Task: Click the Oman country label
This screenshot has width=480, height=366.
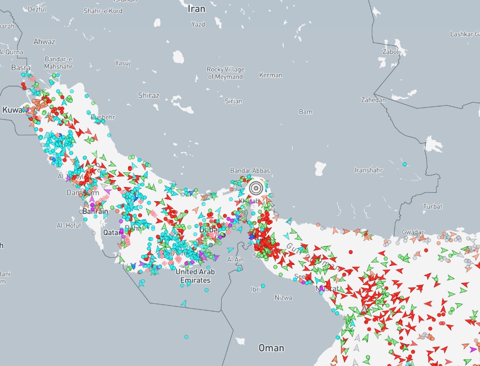Action: point(271,348)
